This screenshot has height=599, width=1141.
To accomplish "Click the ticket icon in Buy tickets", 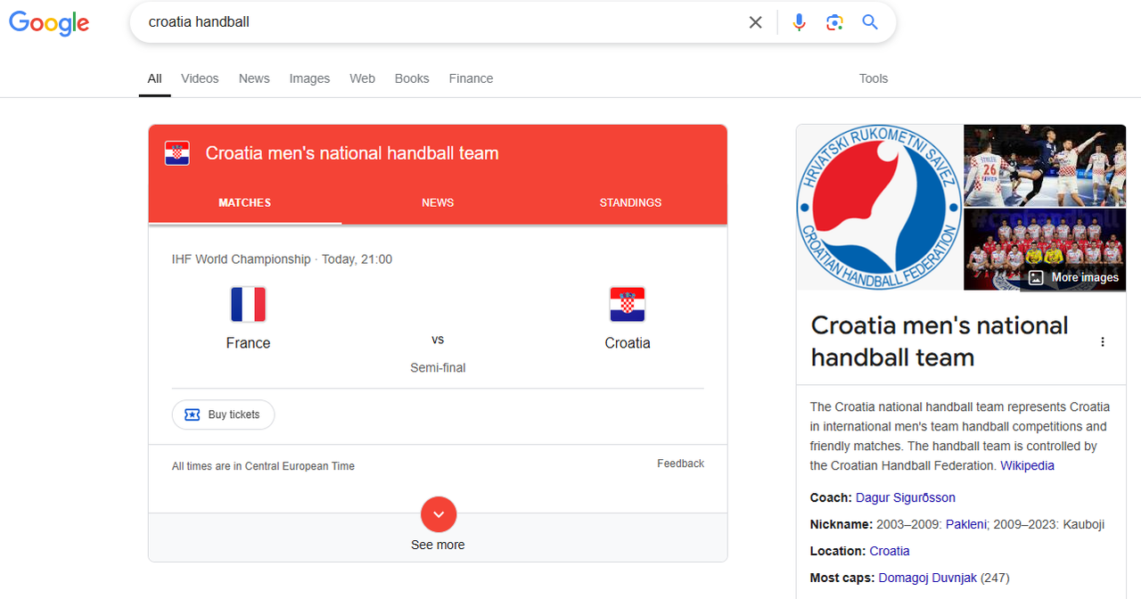I will coord(192,414).
